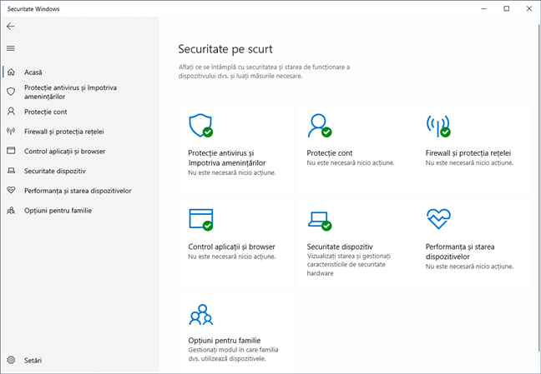
Task: Click the shield icon in the sidebar
Action: tap(11, 92)
